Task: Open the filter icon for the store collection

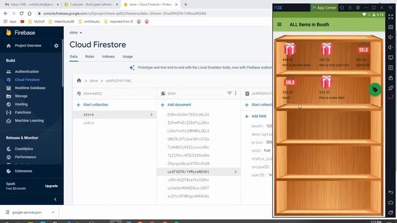Action: click(x=230, y=94)
